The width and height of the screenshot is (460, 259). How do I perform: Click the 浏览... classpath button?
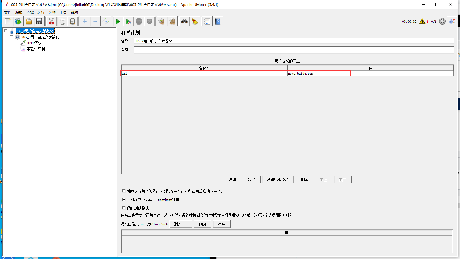(181, 224)
